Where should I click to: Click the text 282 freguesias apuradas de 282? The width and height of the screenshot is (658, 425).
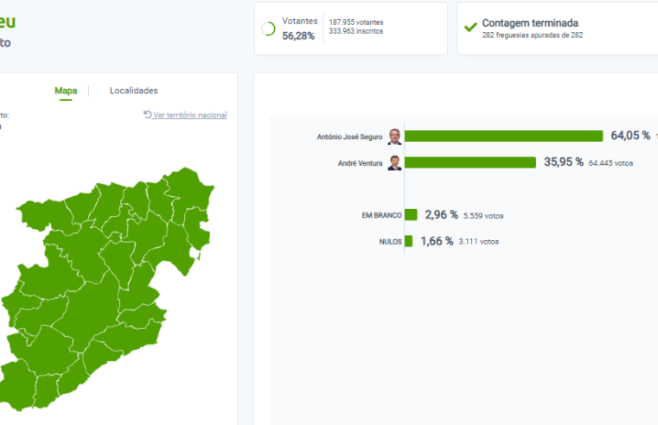[533, 35]
